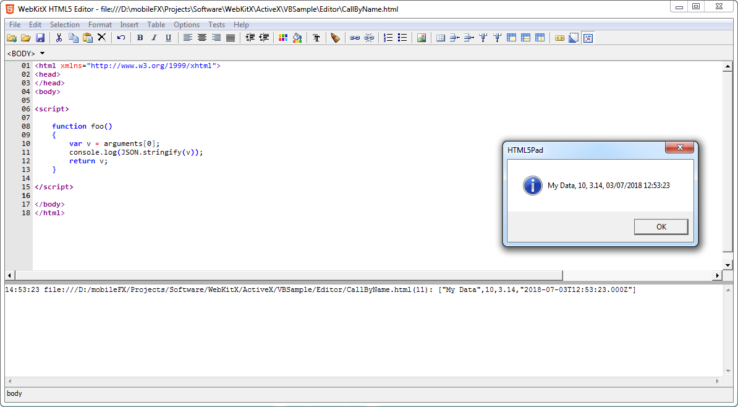Click the editor's vertical scrollbar down arrow
The image size is (738, 407).
tap(727, 265)
